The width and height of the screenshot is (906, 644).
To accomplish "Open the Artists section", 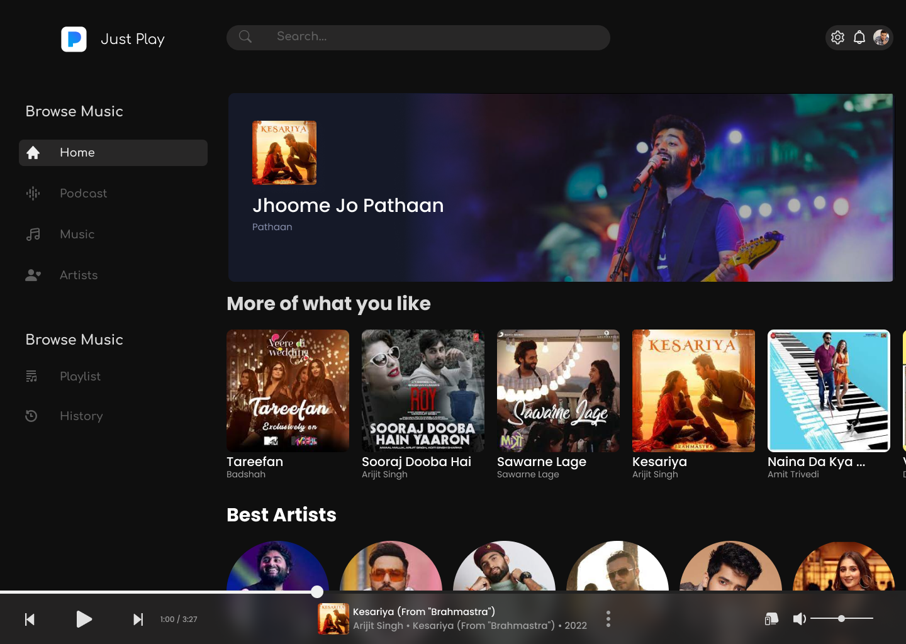I will click(79, 275).
